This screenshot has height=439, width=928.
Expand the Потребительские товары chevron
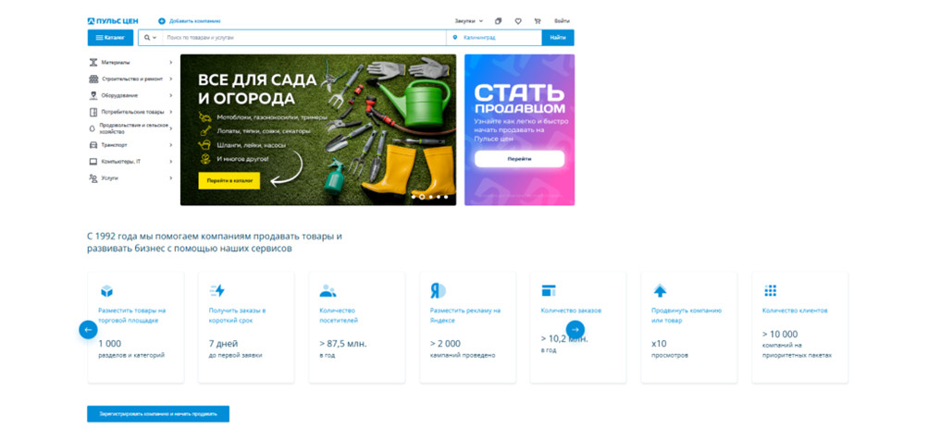pos(170,112)
